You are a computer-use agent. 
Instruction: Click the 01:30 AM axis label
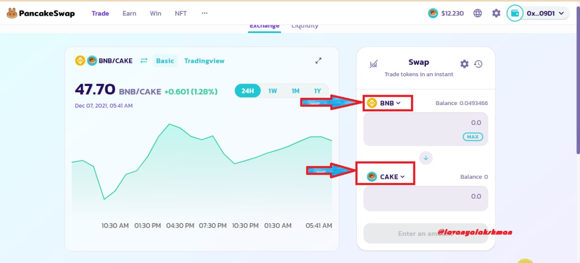point(278,225)
